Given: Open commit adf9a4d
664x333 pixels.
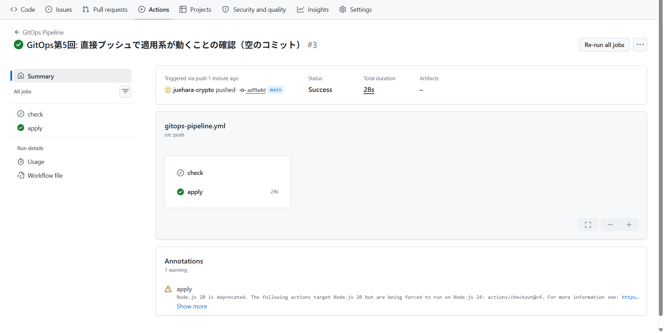Looking at the screenshot, I should [256, 90].
